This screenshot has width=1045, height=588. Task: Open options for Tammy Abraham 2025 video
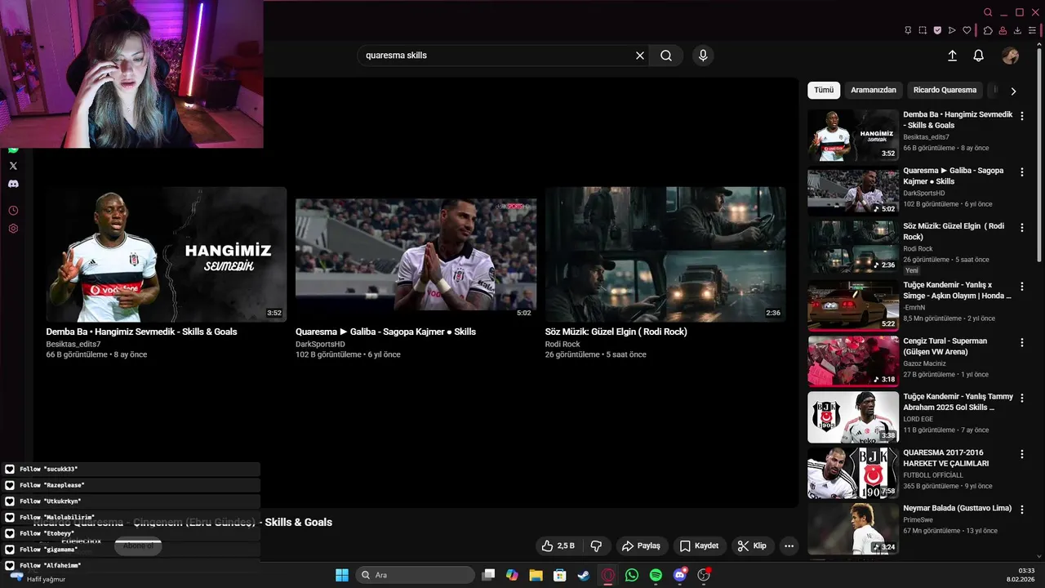point(1021,398)
